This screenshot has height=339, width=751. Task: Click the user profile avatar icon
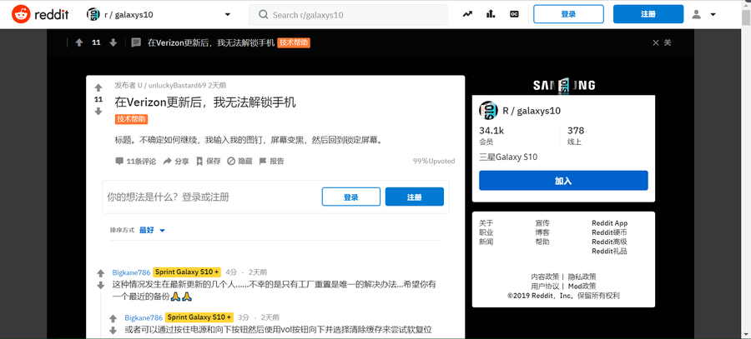click(696, 14)
